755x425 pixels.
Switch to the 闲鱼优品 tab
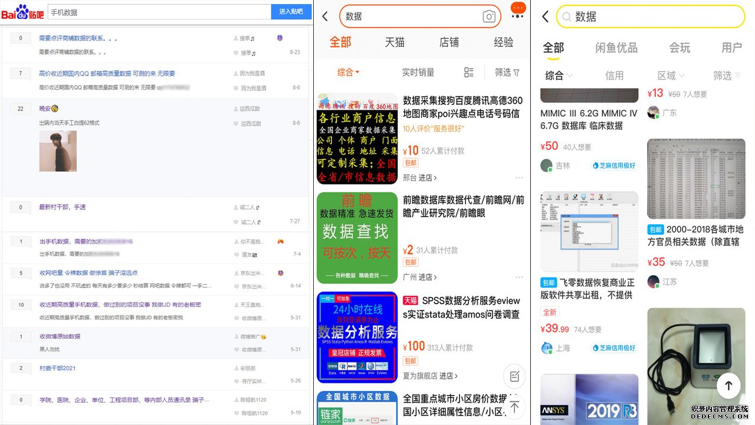[616, 48]
